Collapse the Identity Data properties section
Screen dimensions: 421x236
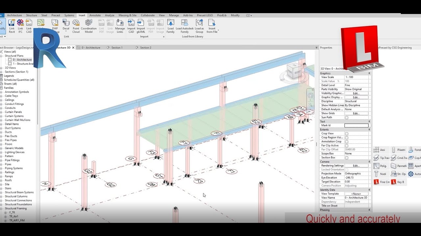369,190
